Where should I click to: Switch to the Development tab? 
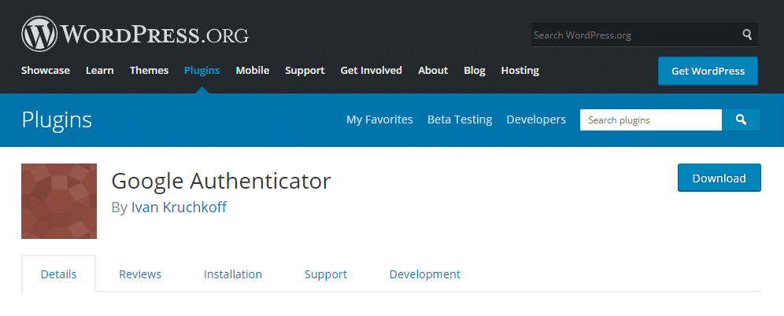pos(424,274)
